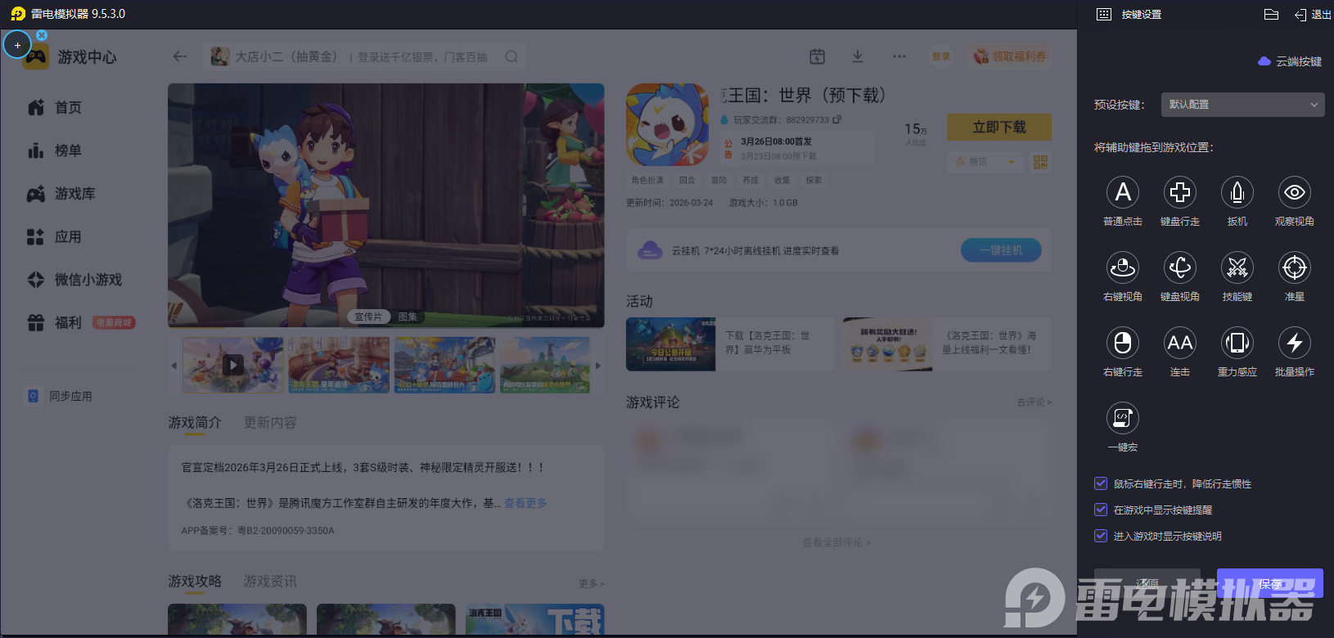The height and width of the screenshot is (638, 1334).
Task: Remove the plus key marker with its X
Action: tap(42, 35)
